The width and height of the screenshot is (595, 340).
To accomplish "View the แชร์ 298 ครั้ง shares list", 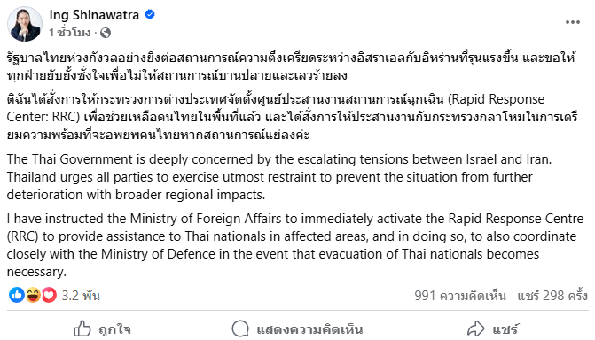I will pos(552,295).
